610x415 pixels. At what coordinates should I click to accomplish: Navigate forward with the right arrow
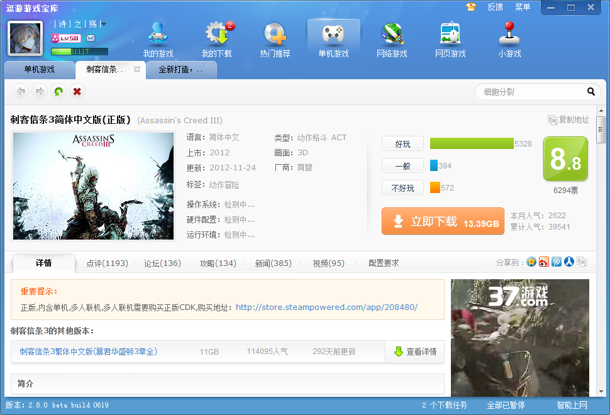point(40,91)
